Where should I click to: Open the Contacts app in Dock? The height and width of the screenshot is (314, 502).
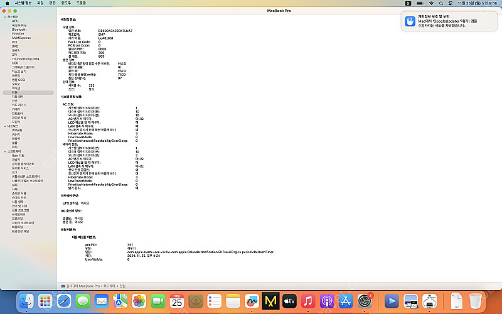[196, 301]
